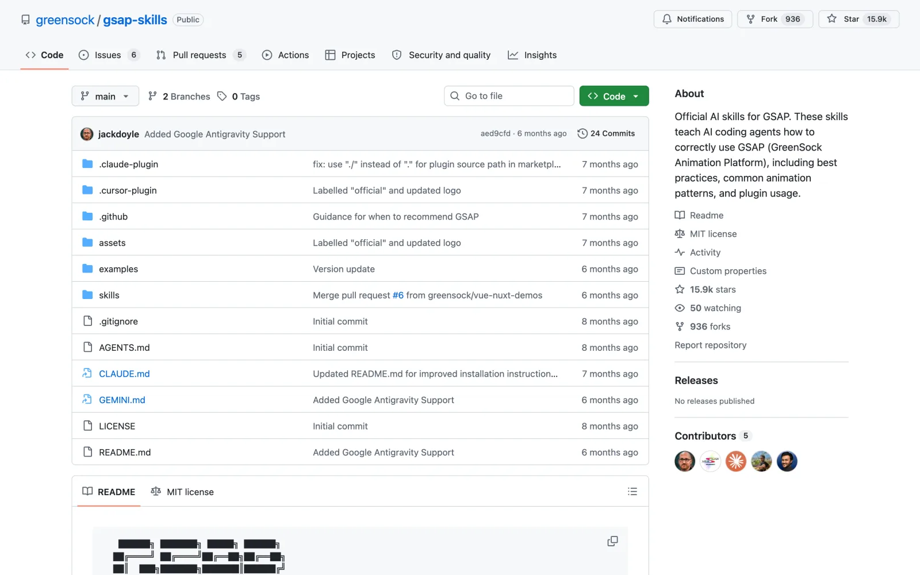Image resolution: width=920 pixels, height=575 pixels.
Task: Open pull request #6 link
Action: 398,295
